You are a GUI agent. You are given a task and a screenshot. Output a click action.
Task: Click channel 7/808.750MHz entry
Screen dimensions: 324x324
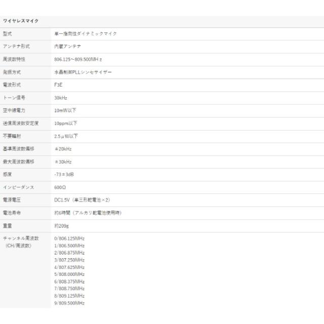click(69, 289)
